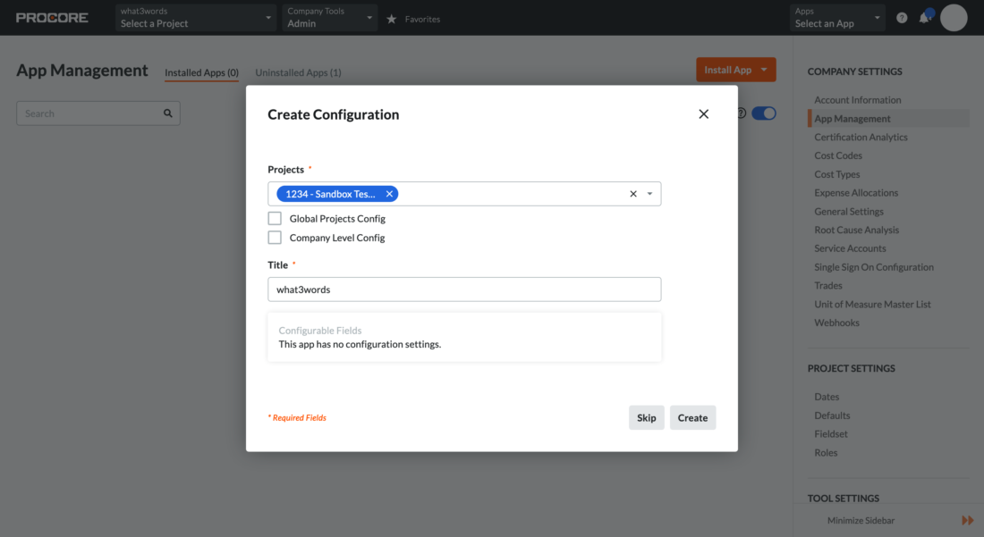Open Defaults project settings
The image size is (984, 537).
pyautogui.click(x=832, y=415)
